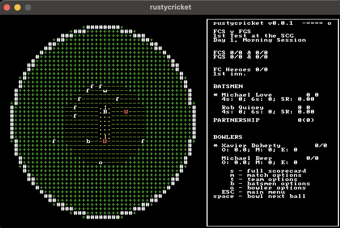Click the 'FCS 0/0 & 0/0' score line
340x228 pixels.
point(241,53)
